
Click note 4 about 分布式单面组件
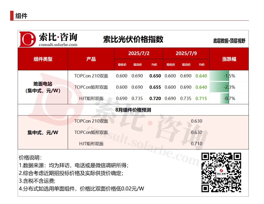point(82,189)
